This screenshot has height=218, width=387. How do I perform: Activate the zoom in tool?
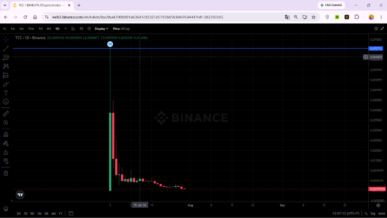(x=6, y=123)
